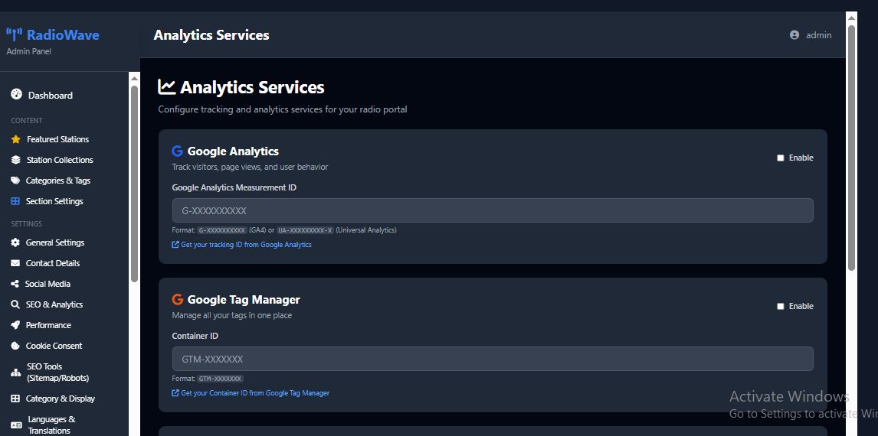Open SEO Tools (Sitemap/Robots) page

[x=57, y=373]
